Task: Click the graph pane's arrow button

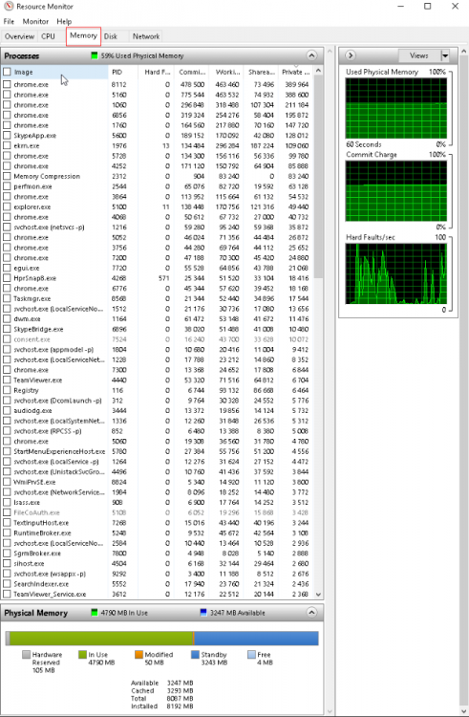Action: pos(351,55)
